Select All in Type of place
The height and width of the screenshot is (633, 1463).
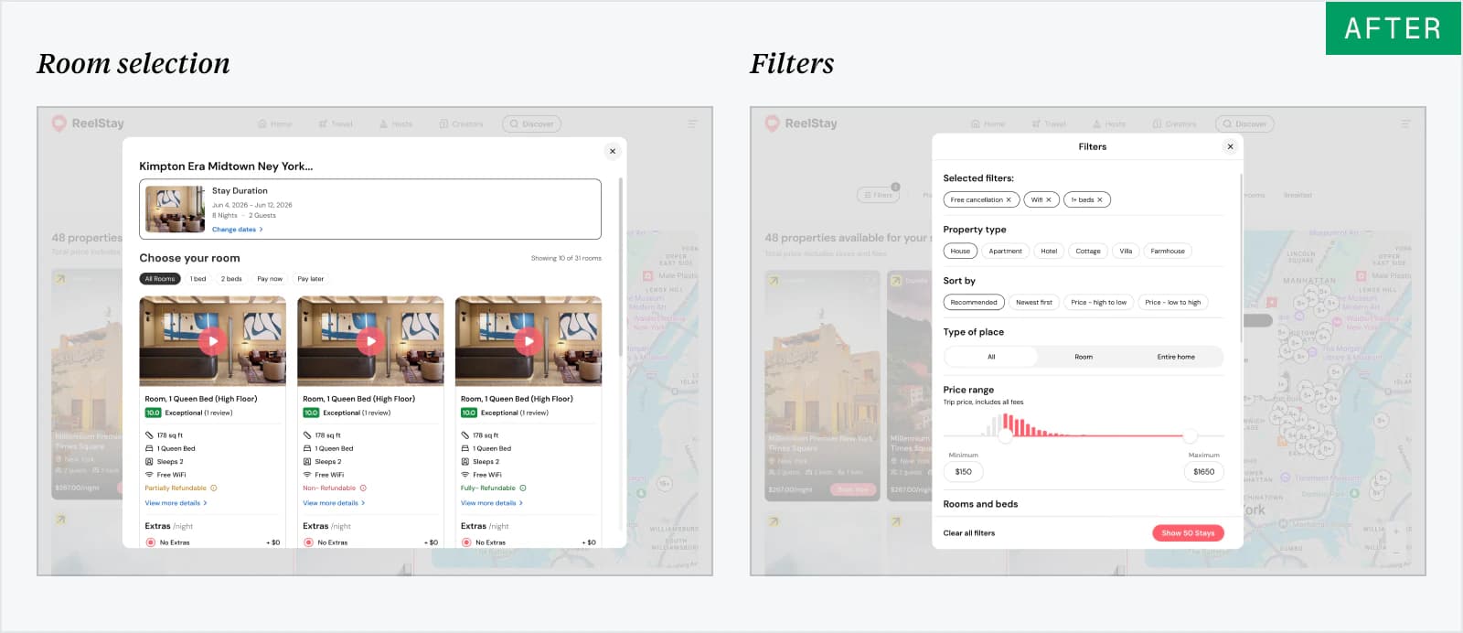pos(991,357)
